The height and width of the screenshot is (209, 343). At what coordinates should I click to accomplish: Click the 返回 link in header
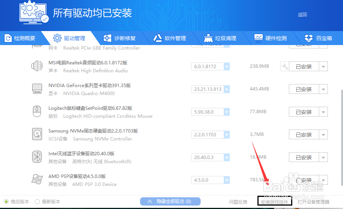point(302,15)
